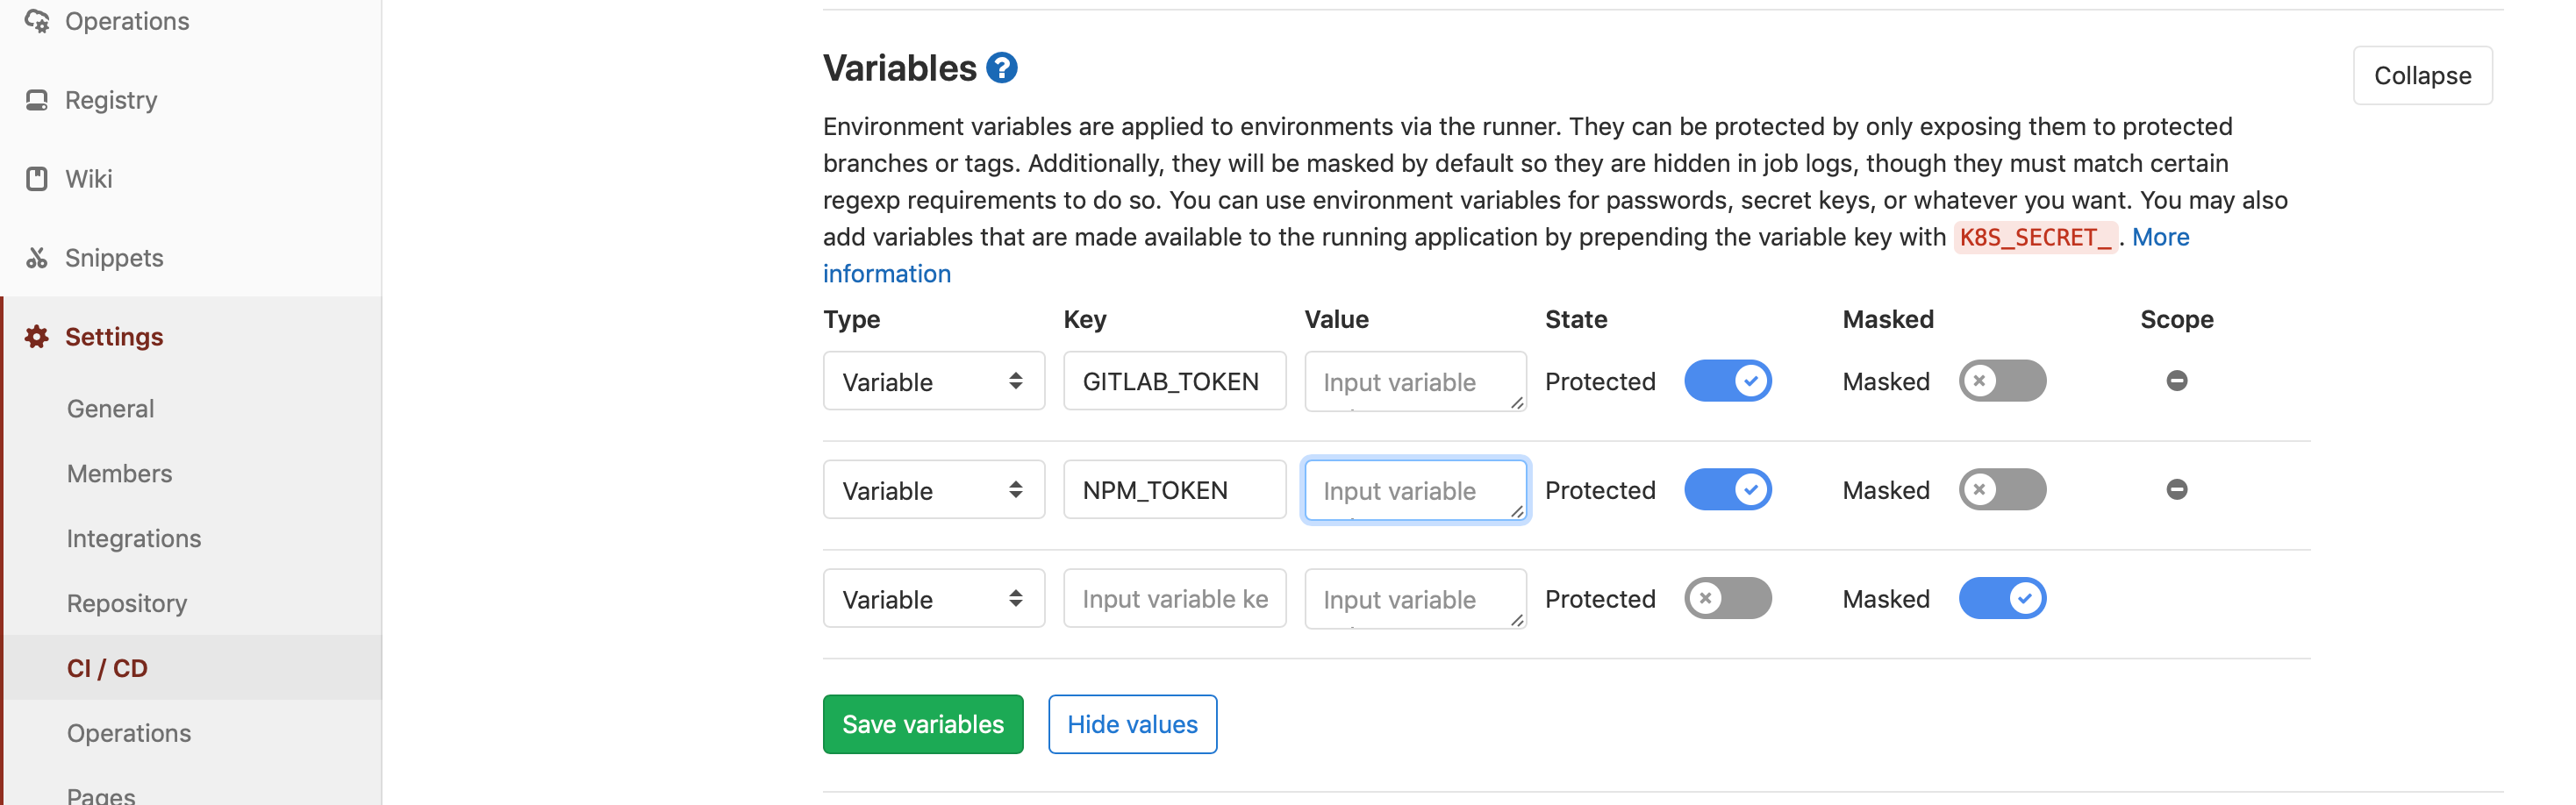The image size is (2576, 805).
Task: Open the Type dropdown for NPM_TOKEN
Action: point(933,489)
